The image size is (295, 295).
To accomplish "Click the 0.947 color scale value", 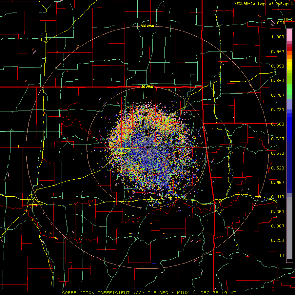I will point(278,51).
